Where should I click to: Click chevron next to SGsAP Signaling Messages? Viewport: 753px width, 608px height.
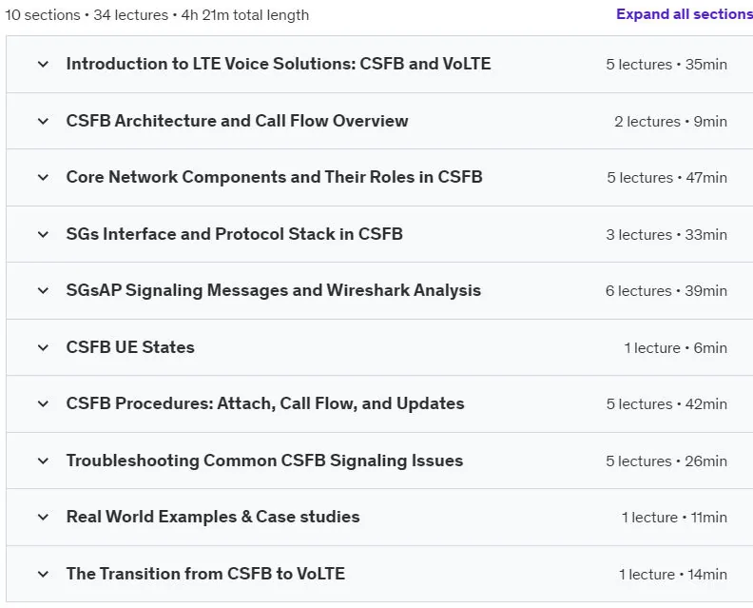(43, 291)
